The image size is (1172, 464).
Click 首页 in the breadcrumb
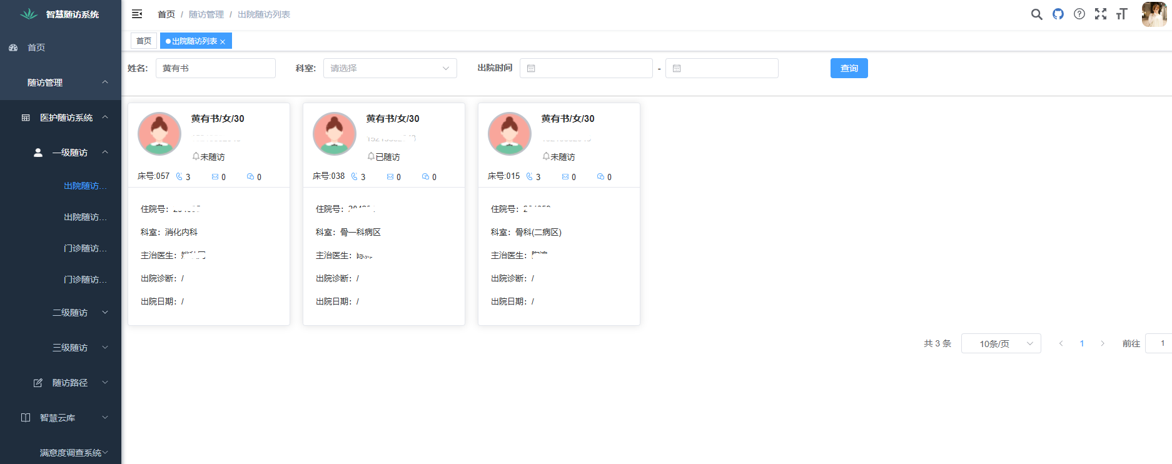point(166,14)
